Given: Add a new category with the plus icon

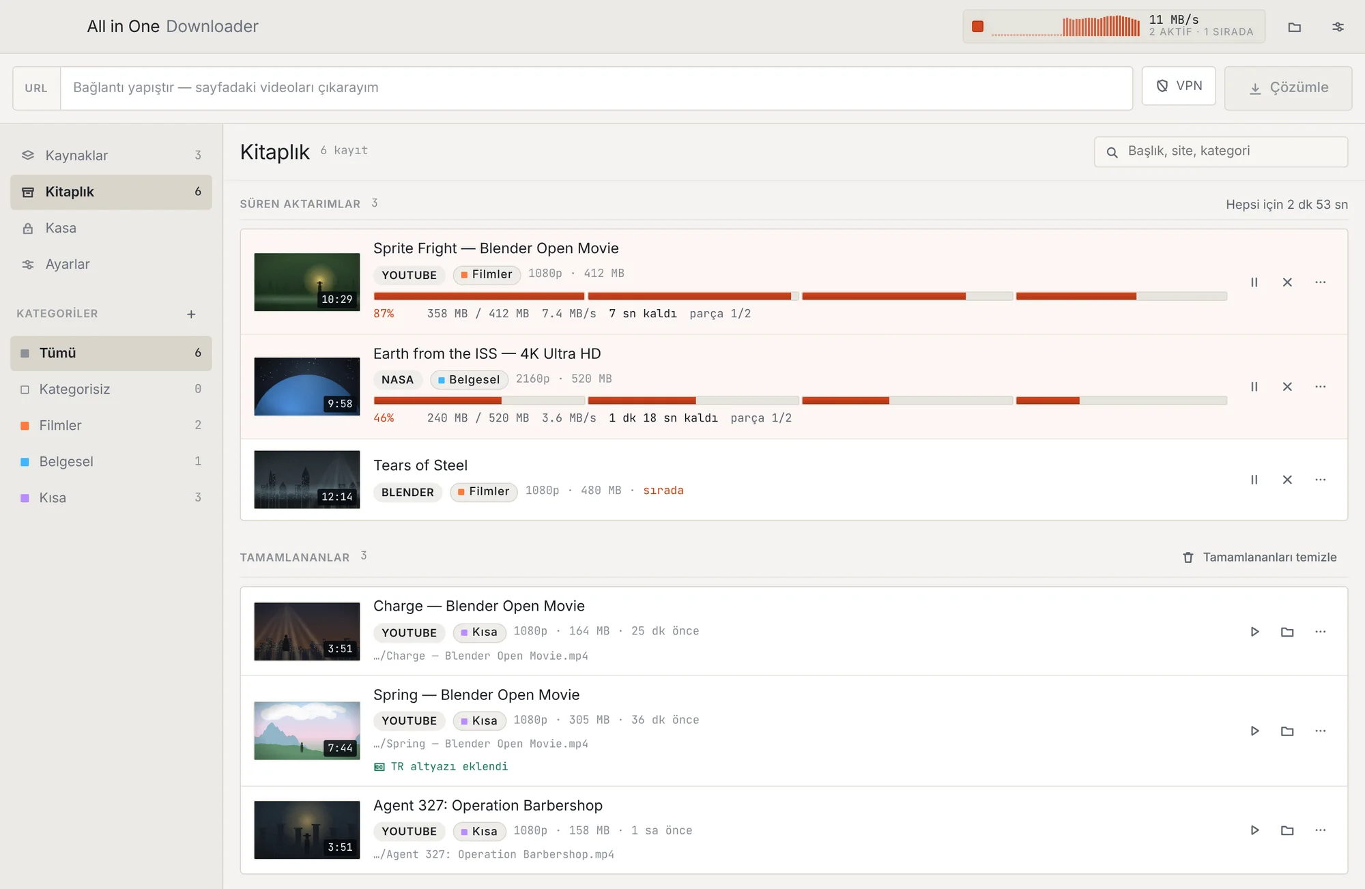Looking at the screenshot, I should click(191, 314).
